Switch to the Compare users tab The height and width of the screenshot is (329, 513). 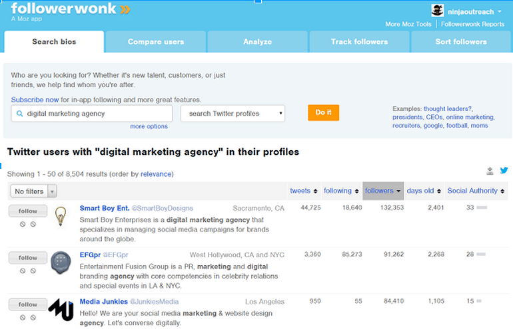[156, 42]
